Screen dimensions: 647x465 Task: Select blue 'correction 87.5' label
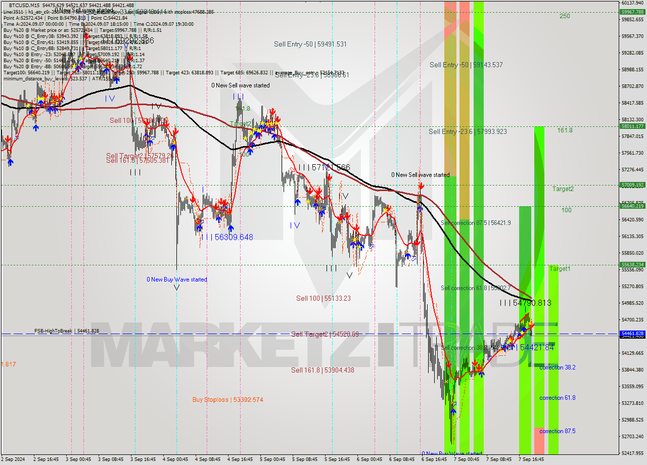tap(557, 431)
